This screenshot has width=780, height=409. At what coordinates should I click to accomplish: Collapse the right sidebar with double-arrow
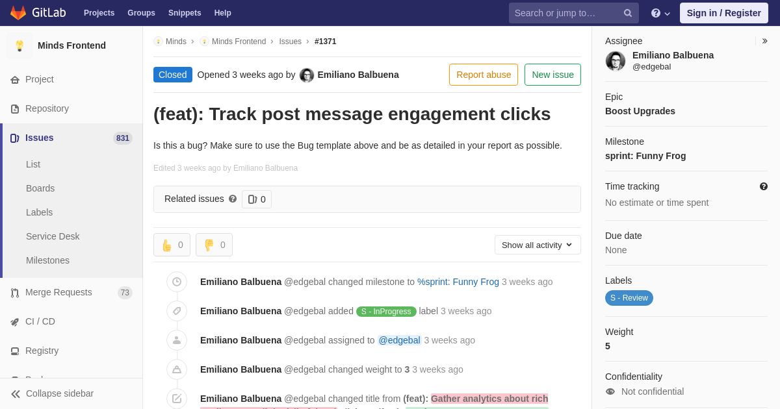pos(764,41)
